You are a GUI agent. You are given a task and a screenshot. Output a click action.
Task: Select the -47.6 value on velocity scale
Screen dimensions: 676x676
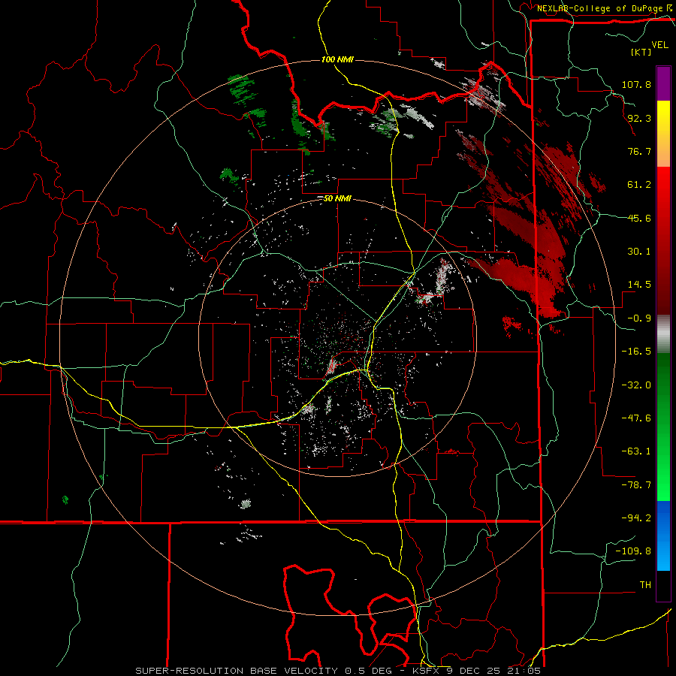(x=636, y=418)
